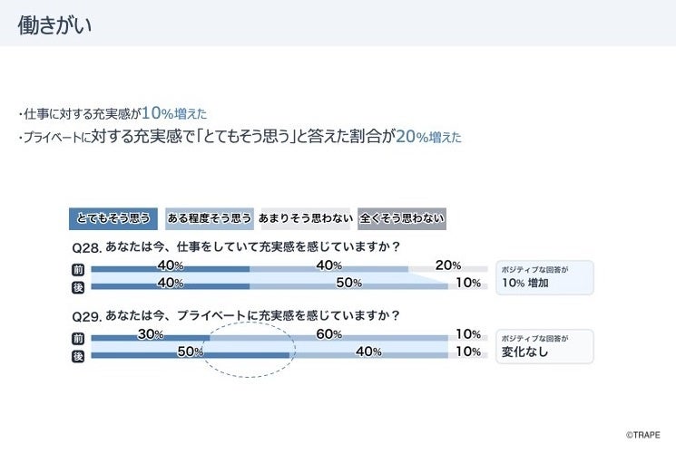Viewport: 676px width, 453px height.
Task: Click the Q28 question text
Action: tap(236, 246)
